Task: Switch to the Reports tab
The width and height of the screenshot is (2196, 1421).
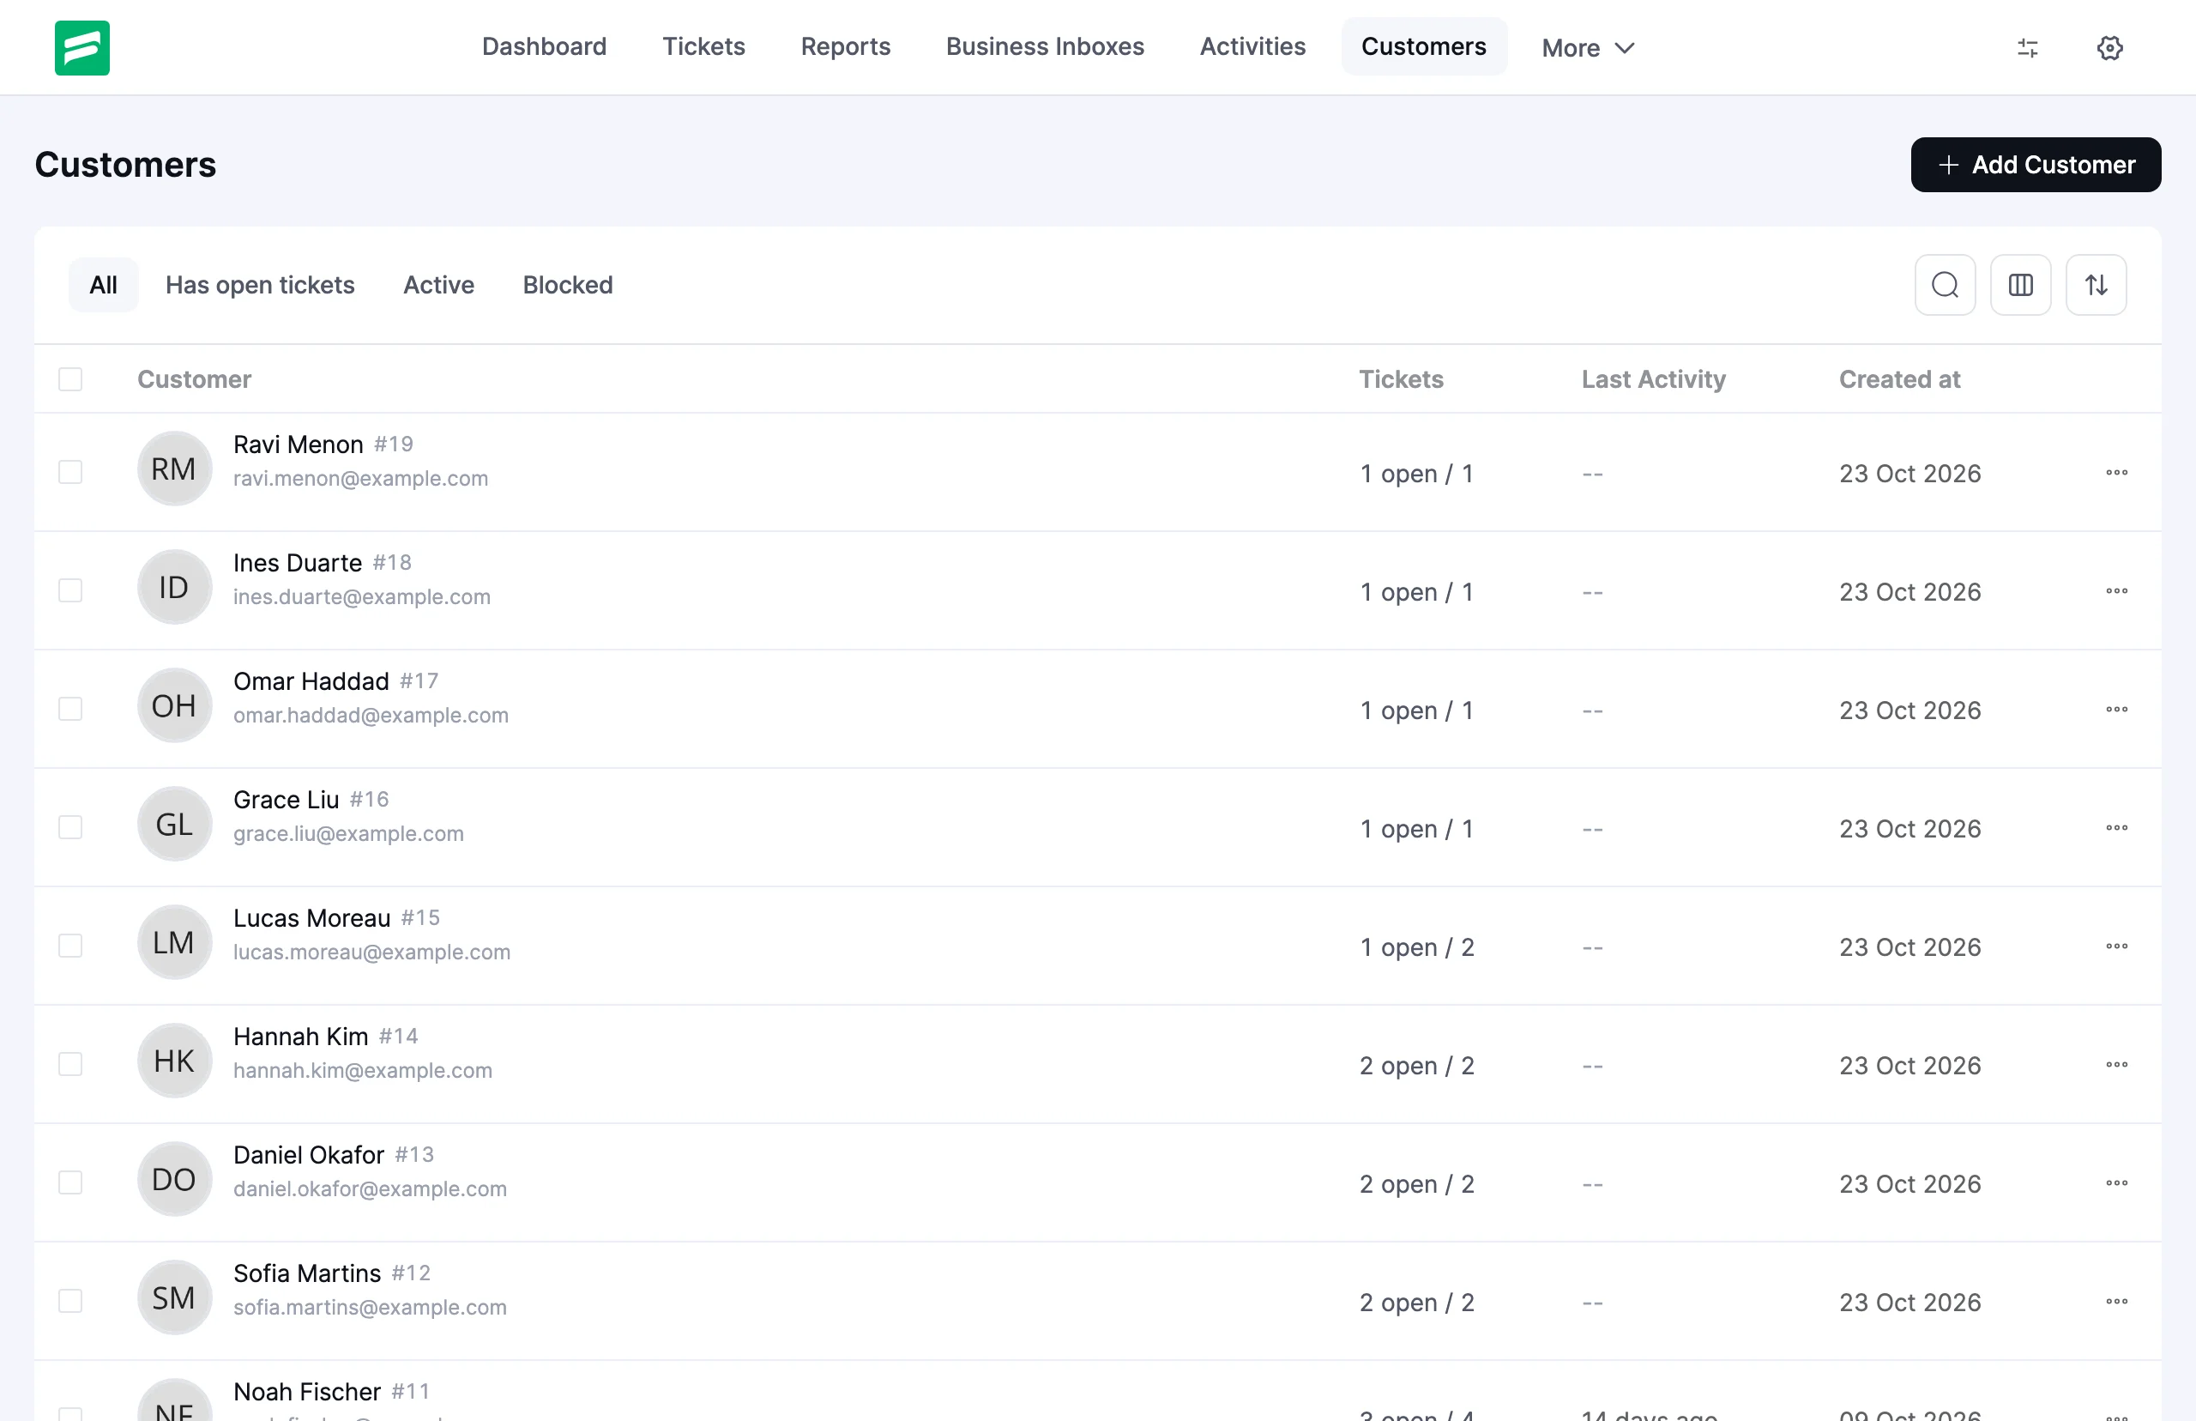Action: pos(845,47)
